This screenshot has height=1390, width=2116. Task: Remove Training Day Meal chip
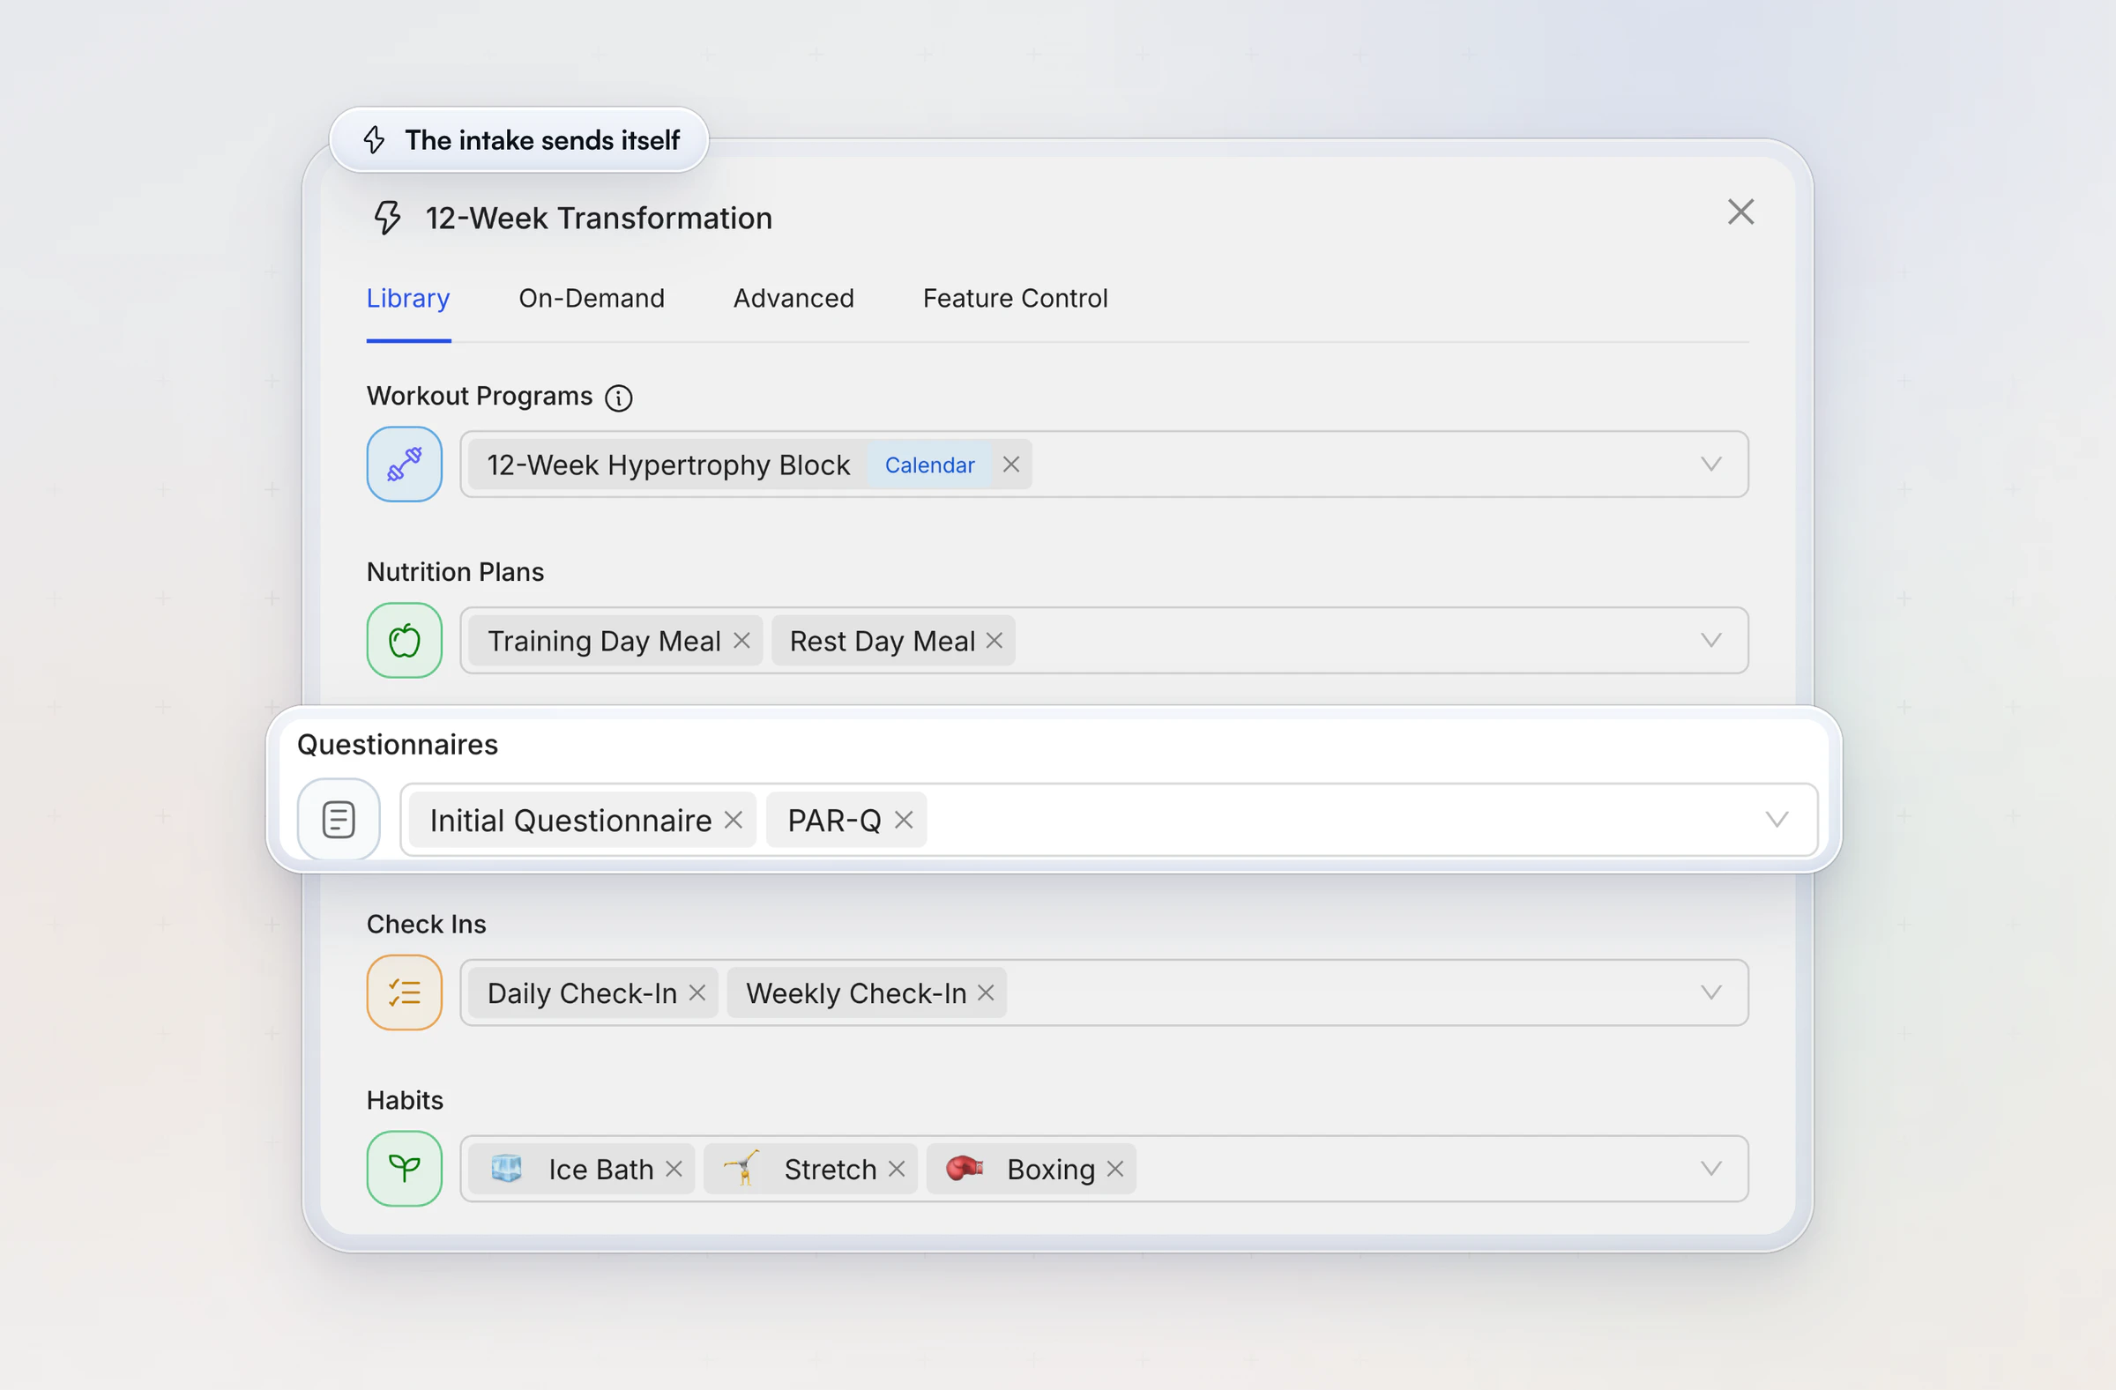click(741, 640)
